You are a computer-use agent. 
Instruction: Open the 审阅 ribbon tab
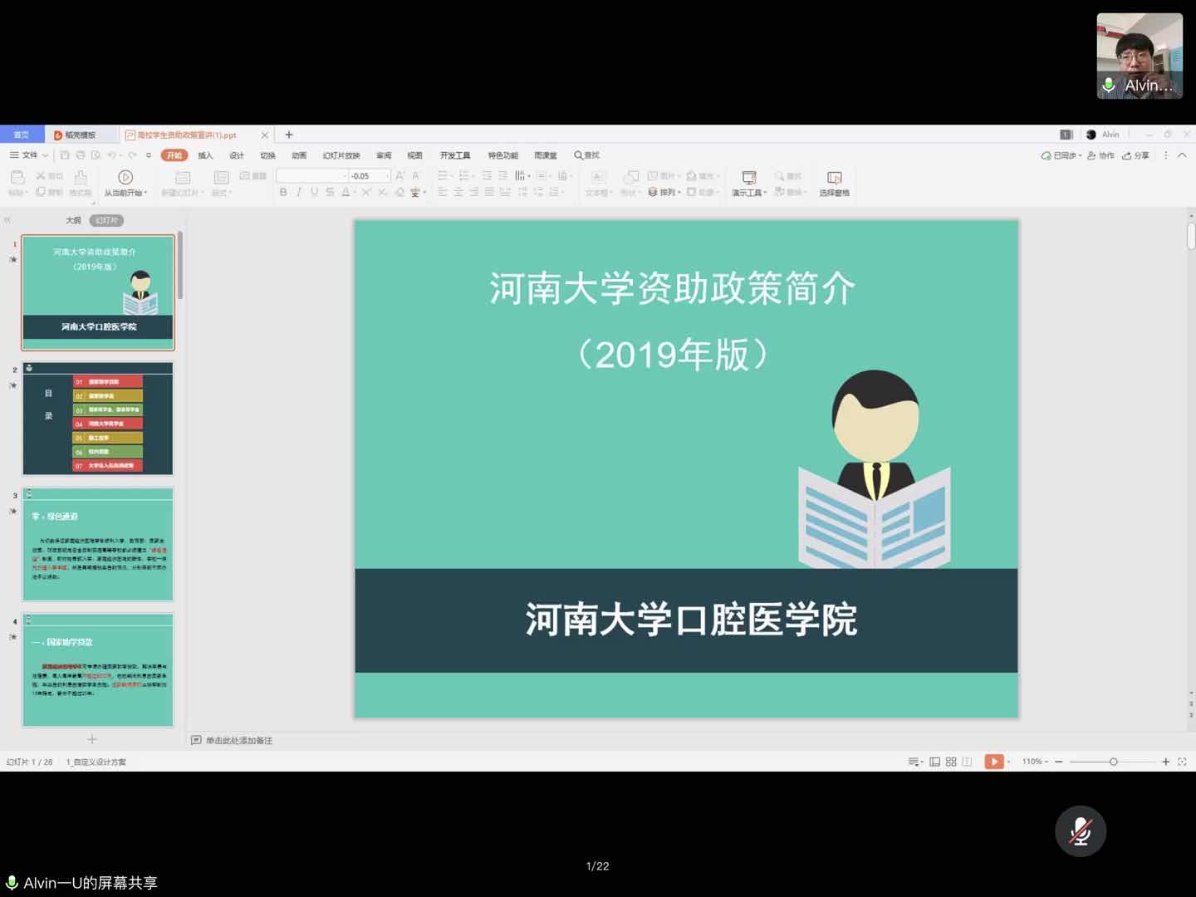tap(384, 155)
